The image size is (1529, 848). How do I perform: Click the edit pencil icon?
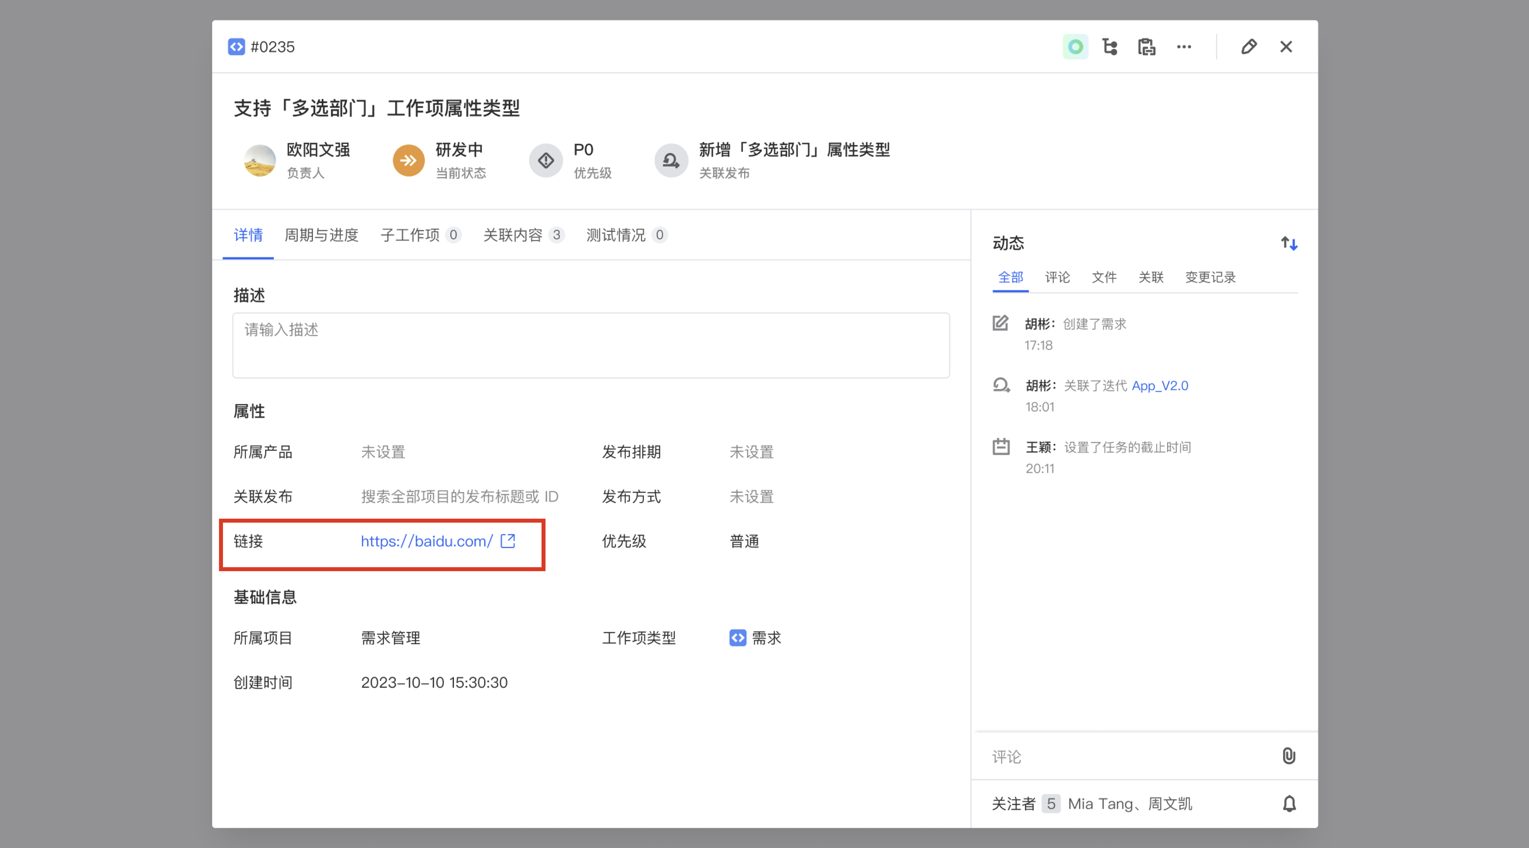(x=1249, y=46)
